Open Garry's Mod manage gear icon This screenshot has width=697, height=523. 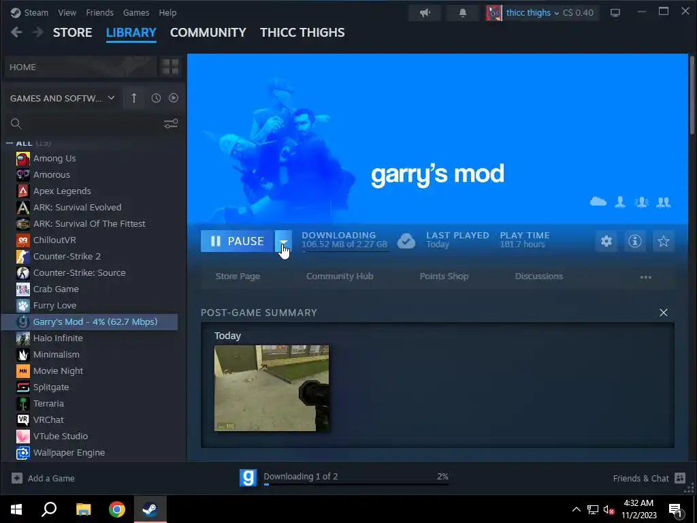(606, 241)
